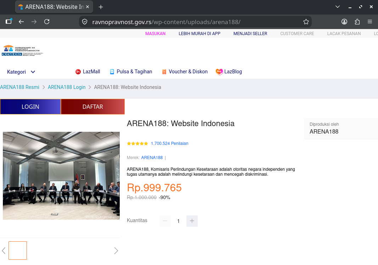This screenshot has width=378, height=265.
Task: Increase quantity with the plus button
Action: point(192,221)
